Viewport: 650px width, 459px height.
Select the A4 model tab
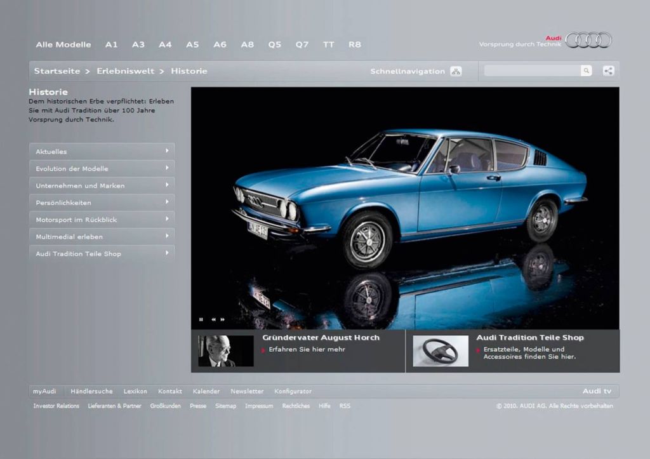pos(165,44)
